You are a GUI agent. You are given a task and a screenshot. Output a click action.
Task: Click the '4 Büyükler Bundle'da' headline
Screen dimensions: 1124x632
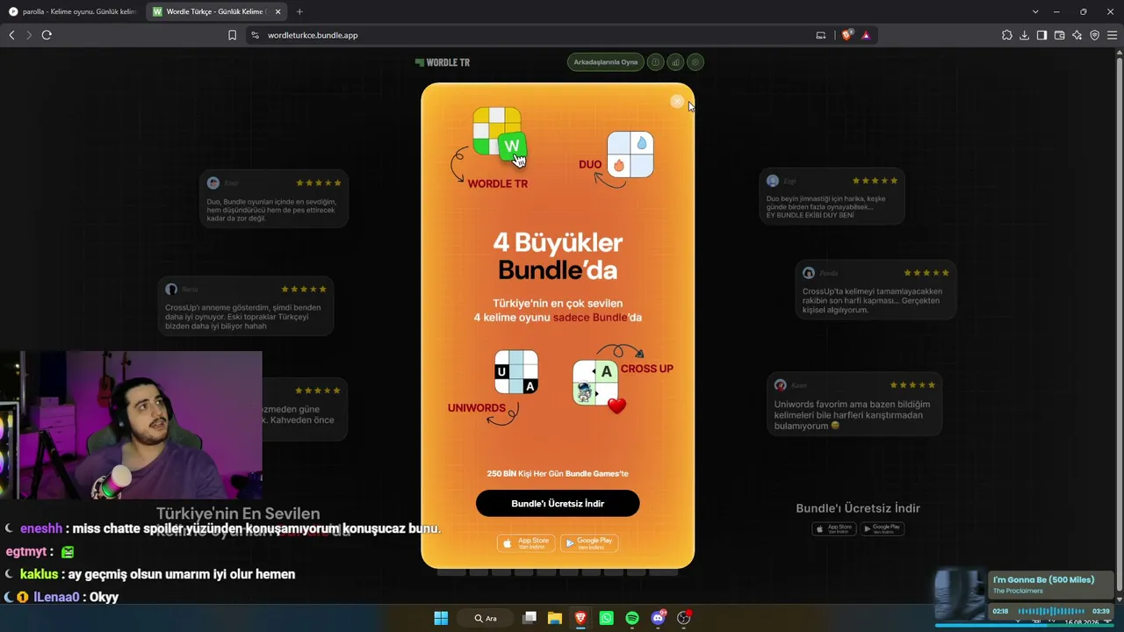click(558, 255)
